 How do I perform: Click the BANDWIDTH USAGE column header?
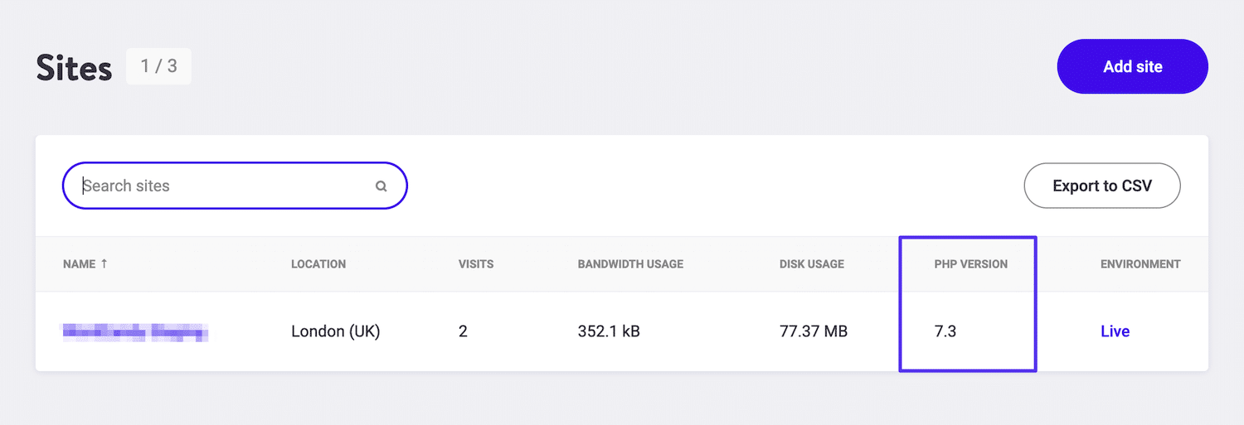(x=630, y=264)
